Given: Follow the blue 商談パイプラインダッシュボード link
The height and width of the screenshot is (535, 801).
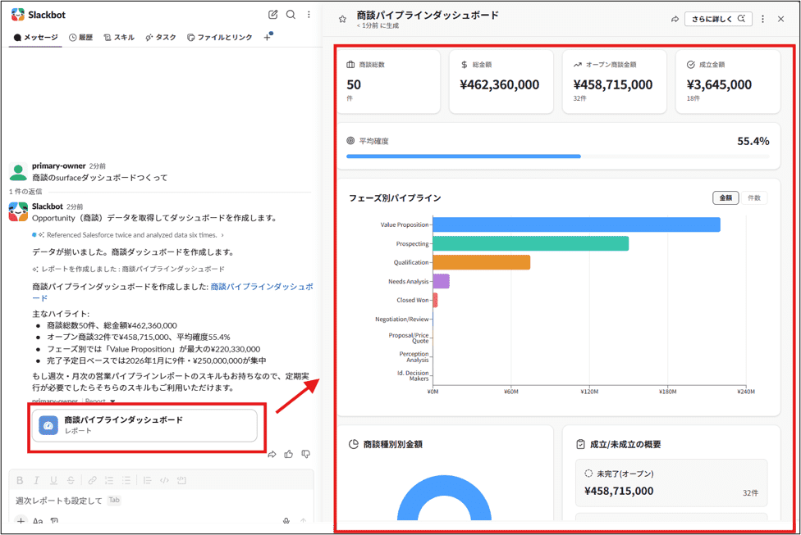Looking at the screenshot, I should click(262, 287).
